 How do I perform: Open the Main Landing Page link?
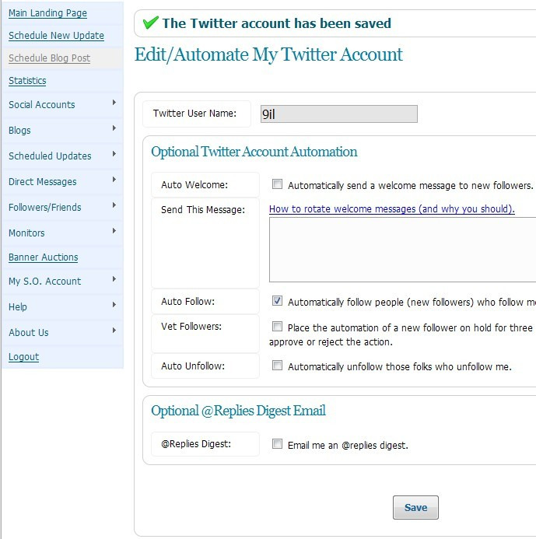pos(47,13)
